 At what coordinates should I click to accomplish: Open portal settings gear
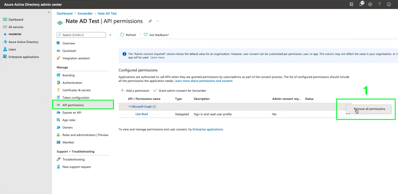click(x=370, y=4)
